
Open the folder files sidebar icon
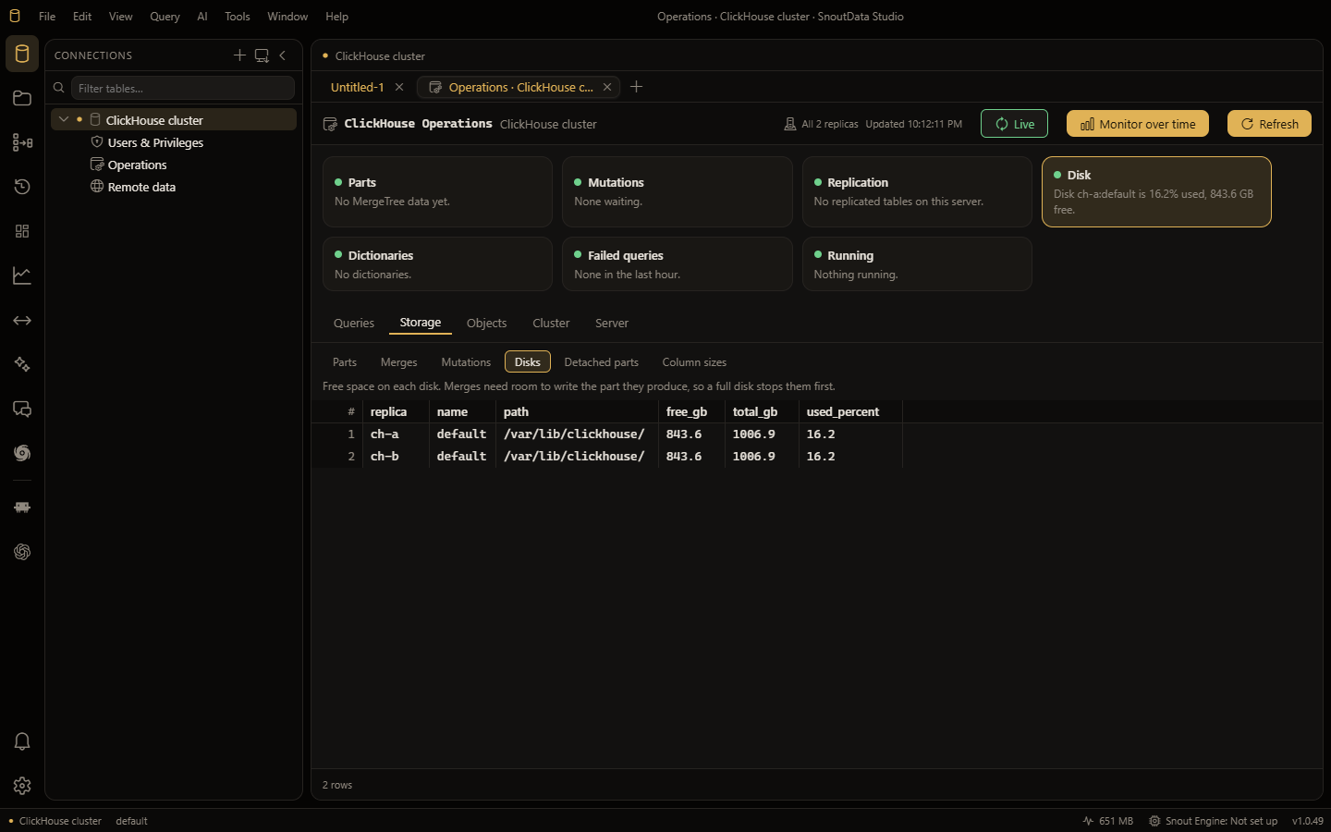click(x=22, y=98)
